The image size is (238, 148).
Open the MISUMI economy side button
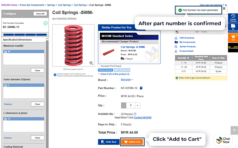[233, 47]
